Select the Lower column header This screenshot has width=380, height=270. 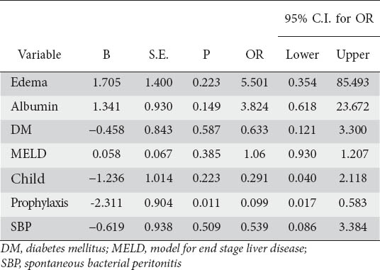pyautogui.click(x=302, y=55)
